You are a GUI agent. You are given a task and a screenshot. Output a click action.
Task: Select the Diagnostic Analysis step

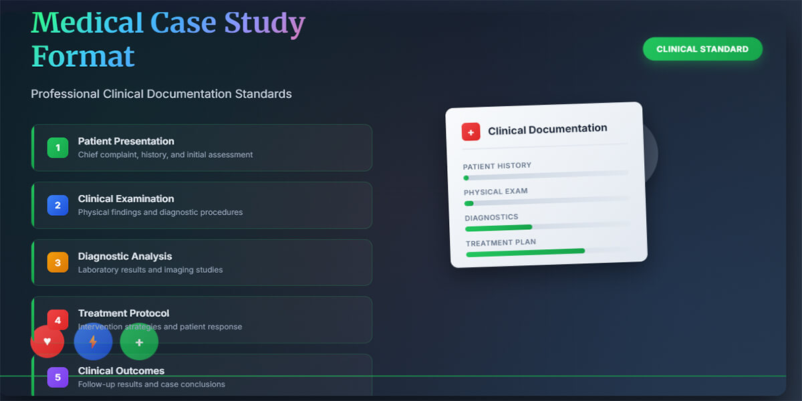pyautogui.click(x=200, y=262)
